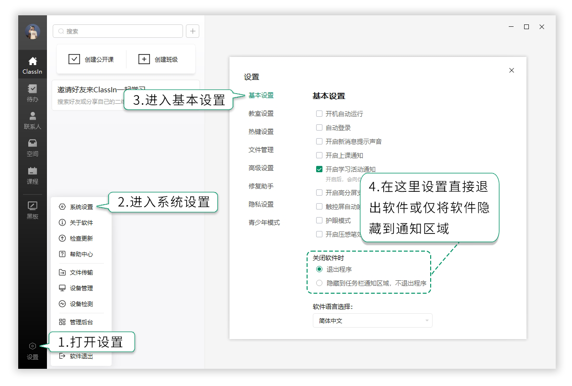Uncheck the 开启学习活动通知 checkbox
Image resolution: width=572 pixels, height=386 pixels.
coord(319,169)
